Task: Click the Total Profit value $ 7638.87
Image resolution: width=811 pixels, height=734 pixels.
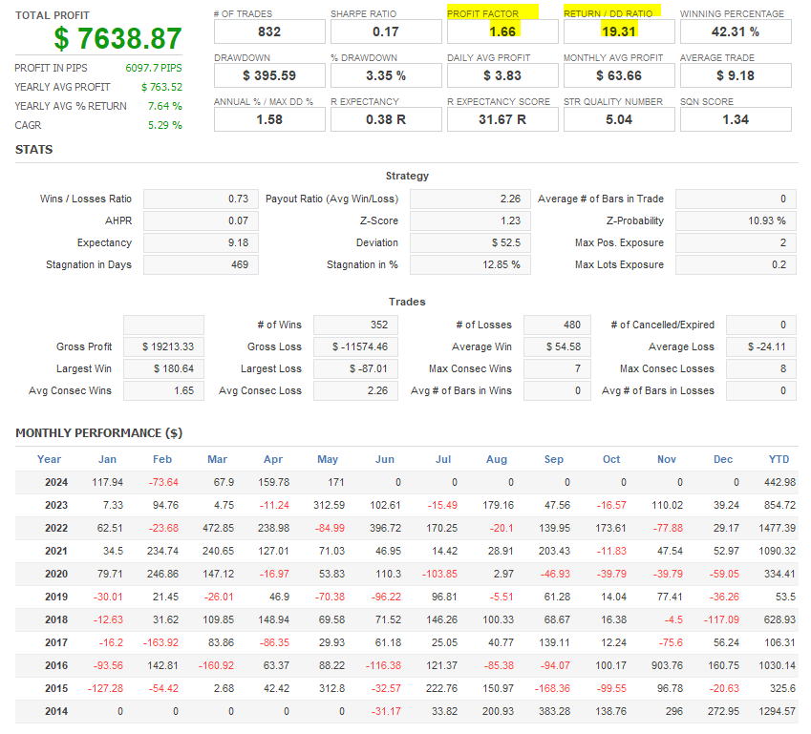Action: point(117,39)
